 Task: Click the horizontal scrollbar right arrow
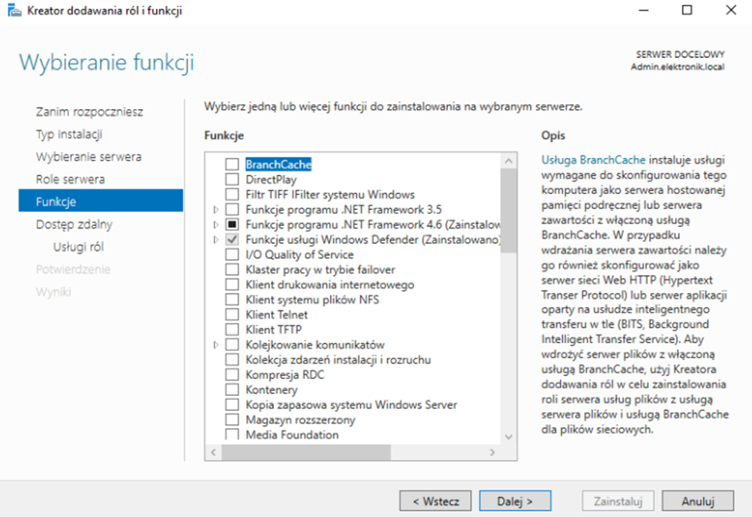click(x=493, y=453)
